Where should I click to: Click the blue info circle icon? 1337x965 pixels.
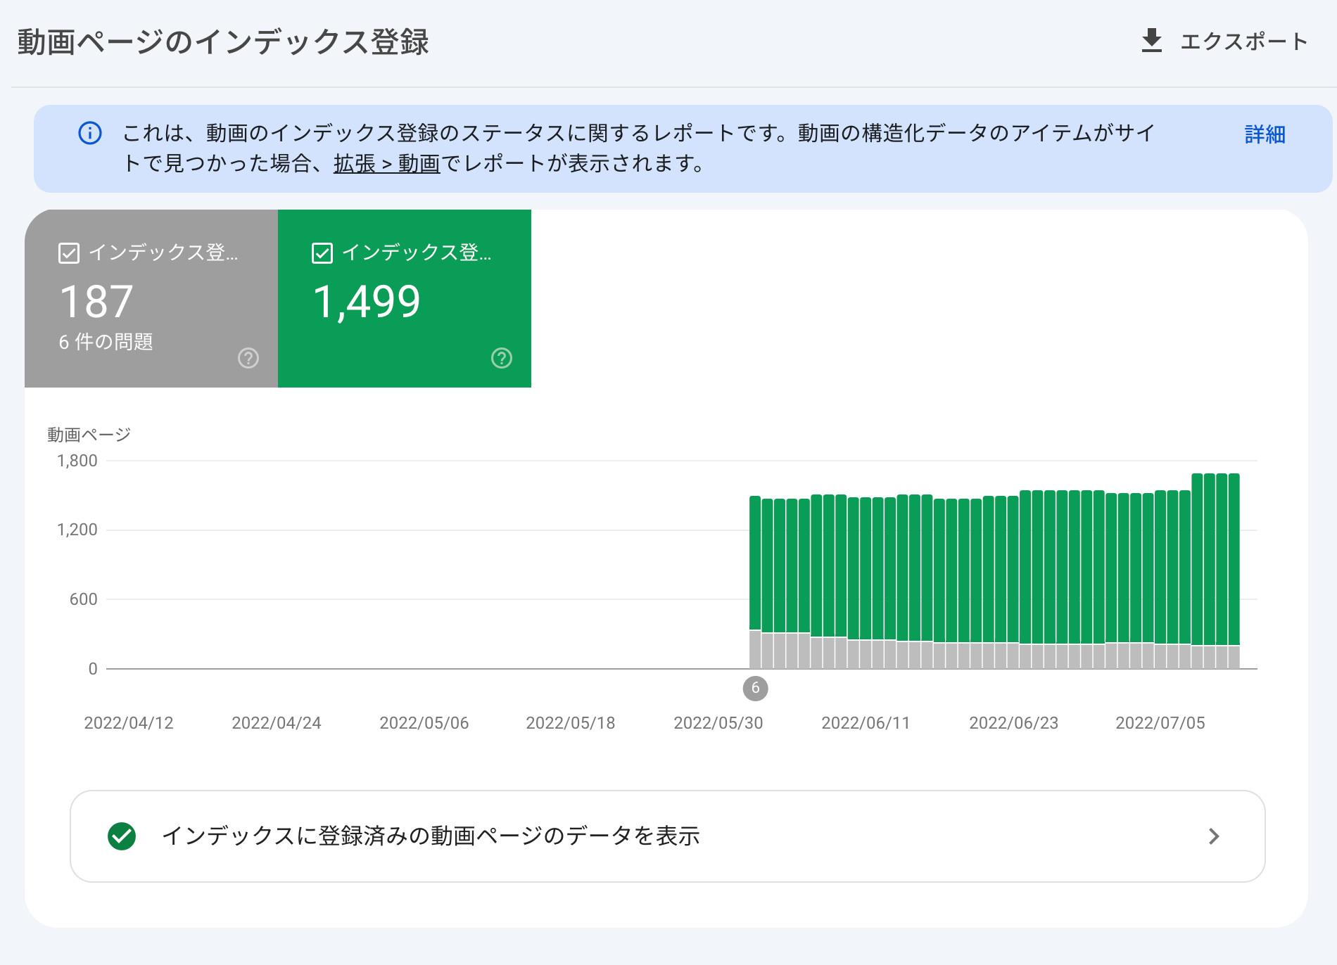click(90, 133)
